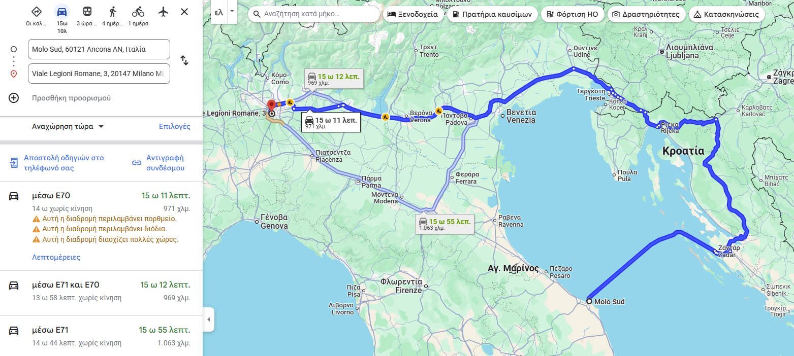Filter map by Πρατήρια καυσίμων
794x356 pixels.
click(492, 14)
